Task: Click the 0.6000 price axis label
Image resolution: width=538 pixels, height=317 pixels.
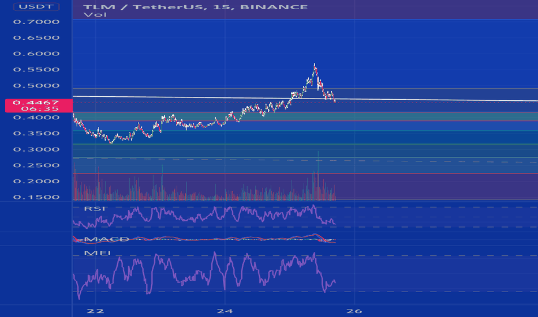Action: 36,54
